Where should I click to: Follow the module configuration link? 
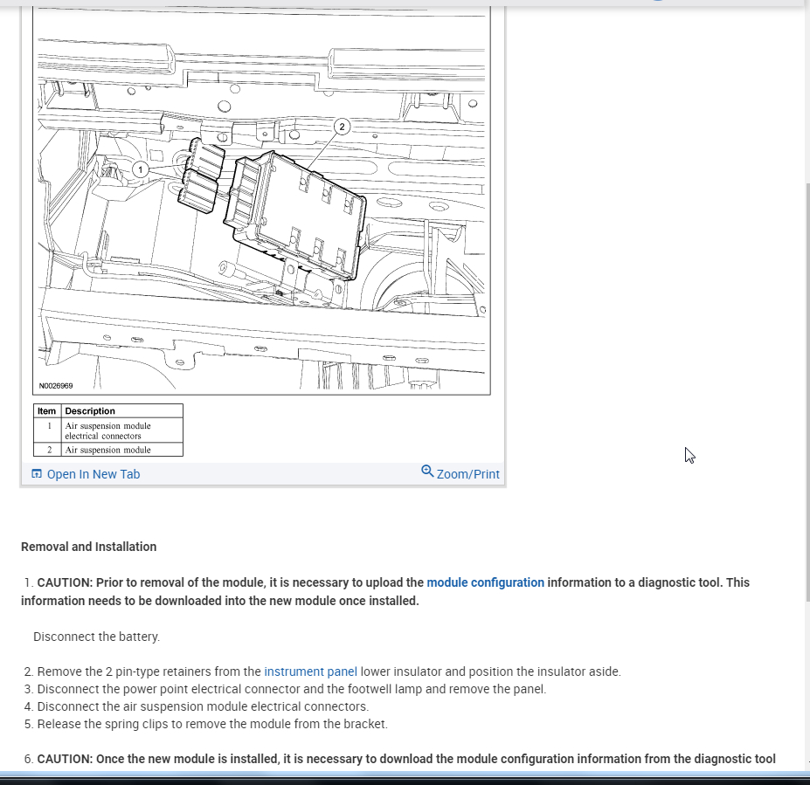pyautogui.click(x=485, y=582)
